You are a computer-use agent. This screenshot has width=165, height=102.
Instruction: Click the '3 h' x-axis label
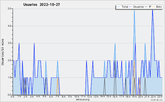click(x=32, y=97)
